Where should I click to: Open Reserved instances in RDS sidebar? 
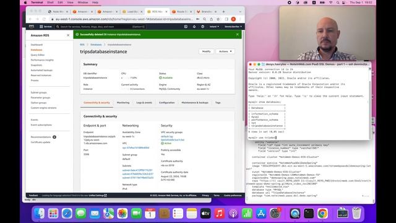pos(41,75)
